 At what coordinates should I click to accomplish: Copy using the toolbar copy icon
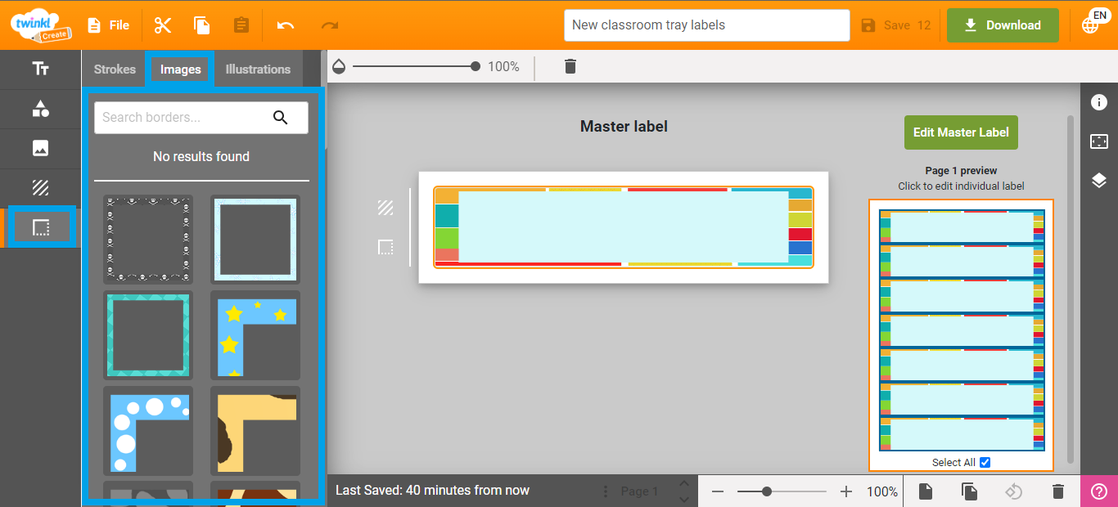202,25
